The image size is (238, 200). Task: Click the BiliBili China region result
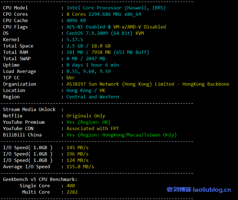click(121, 135)
